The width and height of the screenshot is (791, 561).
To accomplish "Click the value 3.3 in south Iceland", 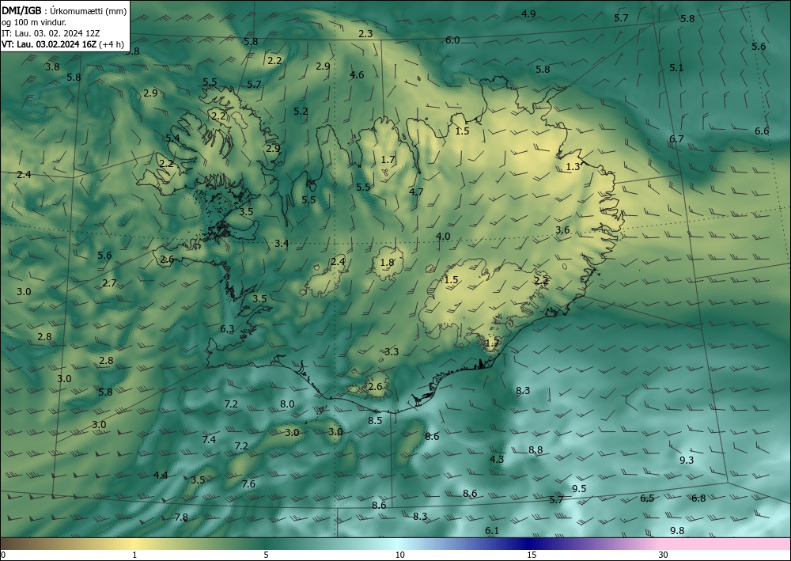I will (392, 351).
